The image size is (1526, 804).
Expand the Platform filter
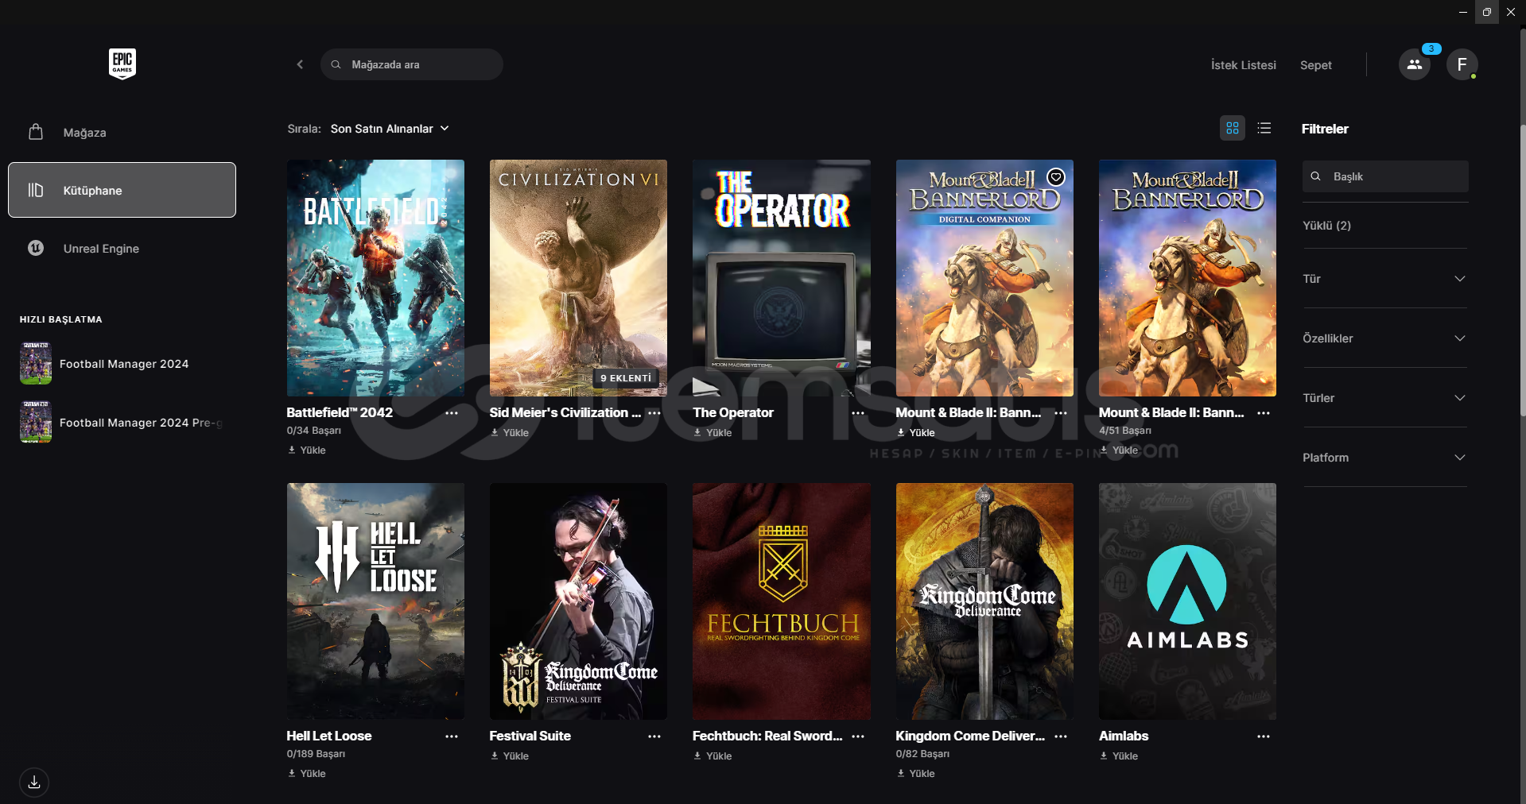[1384, 458]
